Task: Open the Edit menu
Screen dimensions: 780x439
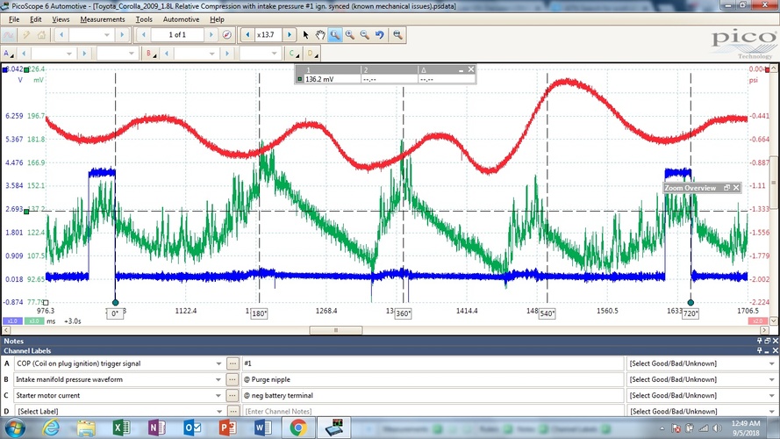Action: (x=36, y=19)
